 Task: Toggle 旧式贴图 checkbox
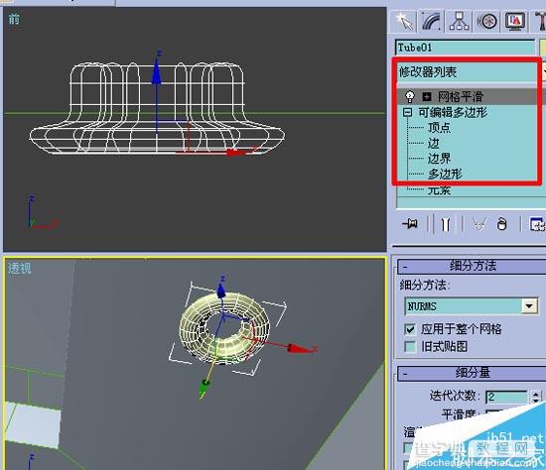click(410, 346)
